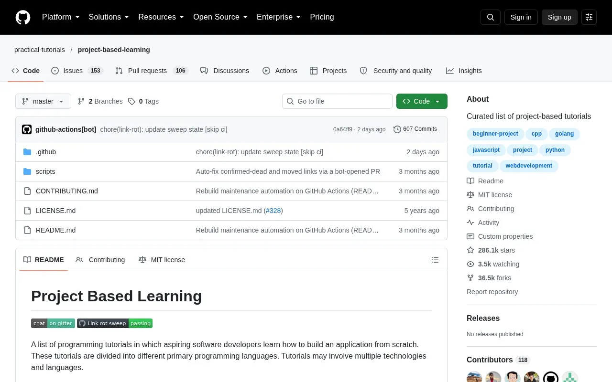Open the Discussions tab

225,71
